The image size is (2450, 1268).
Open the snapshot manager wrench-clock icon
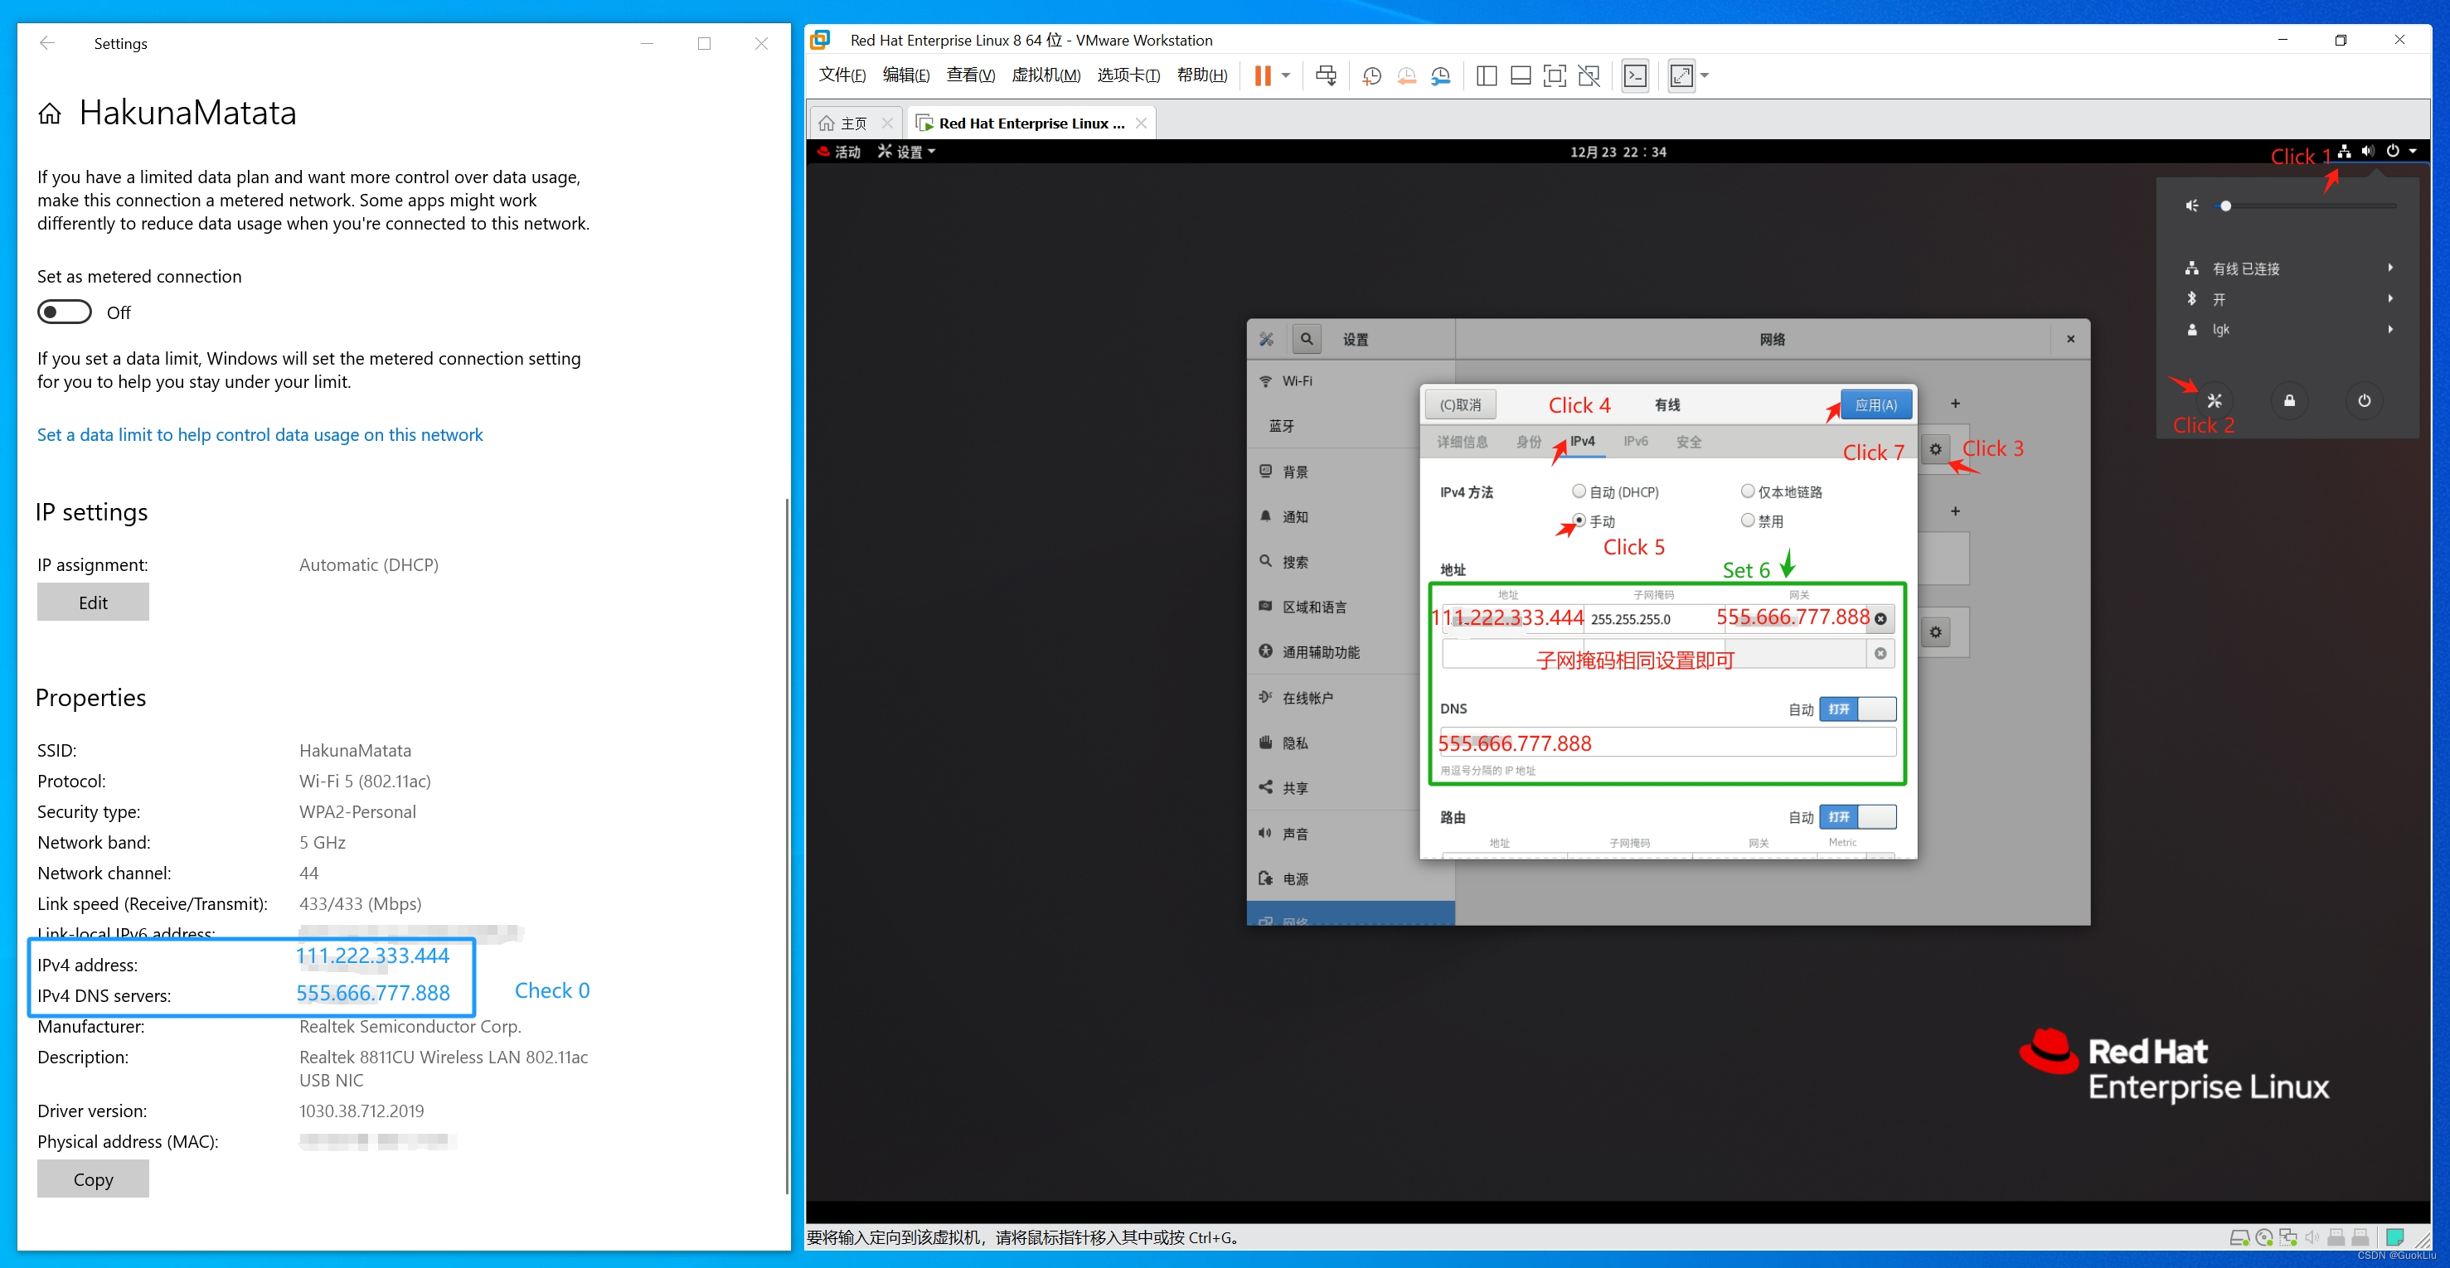tap(1441, 76)
